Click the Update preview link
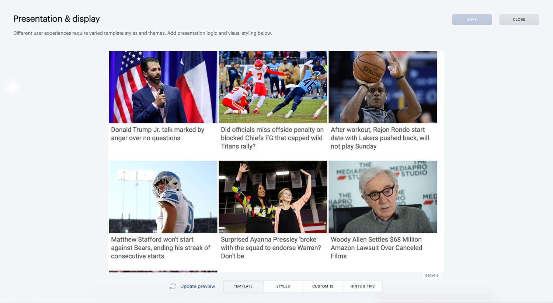This screenshot has width=553, height=303. coord(198,286)
